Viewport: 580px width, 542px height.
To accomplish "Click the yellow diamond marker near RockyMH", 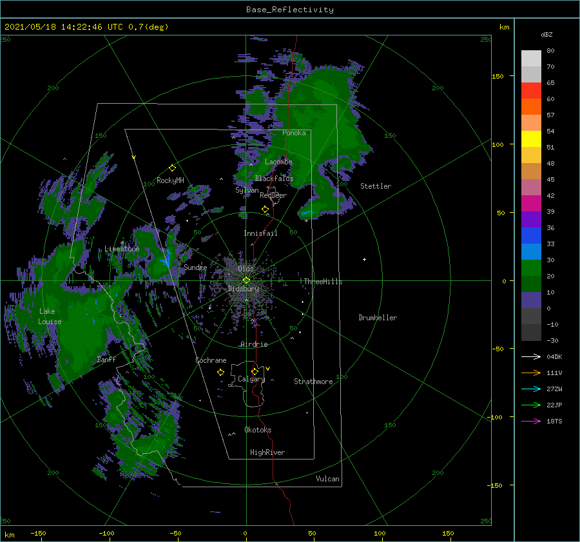I will pos(172,168).
